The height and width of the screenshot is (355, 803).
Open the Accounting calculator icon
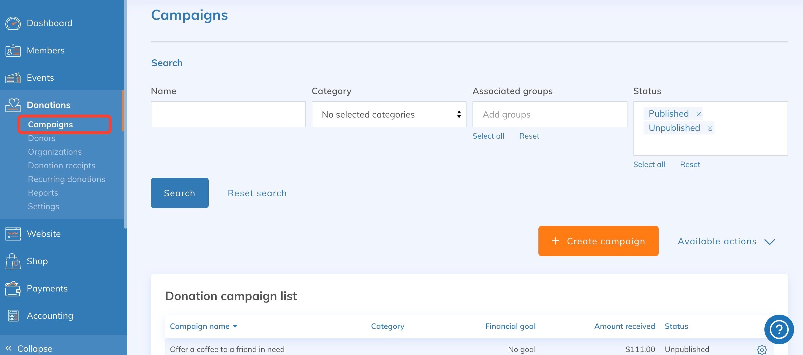13,316
